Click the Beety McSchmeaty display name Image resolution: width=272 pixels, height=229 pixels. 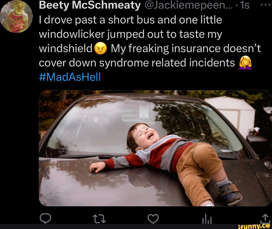point(90,5)
